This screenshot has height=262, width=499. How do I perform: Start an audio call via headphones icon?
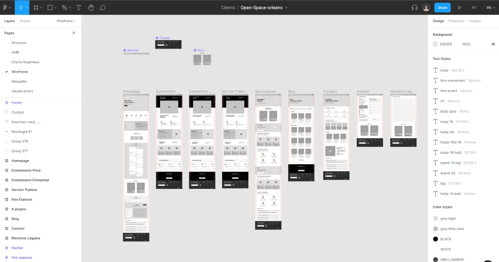(415, 7)
